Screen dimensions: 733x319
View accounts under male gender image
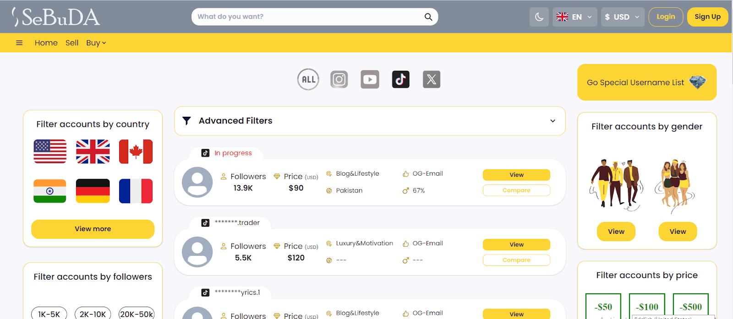(x=616, y=232)
